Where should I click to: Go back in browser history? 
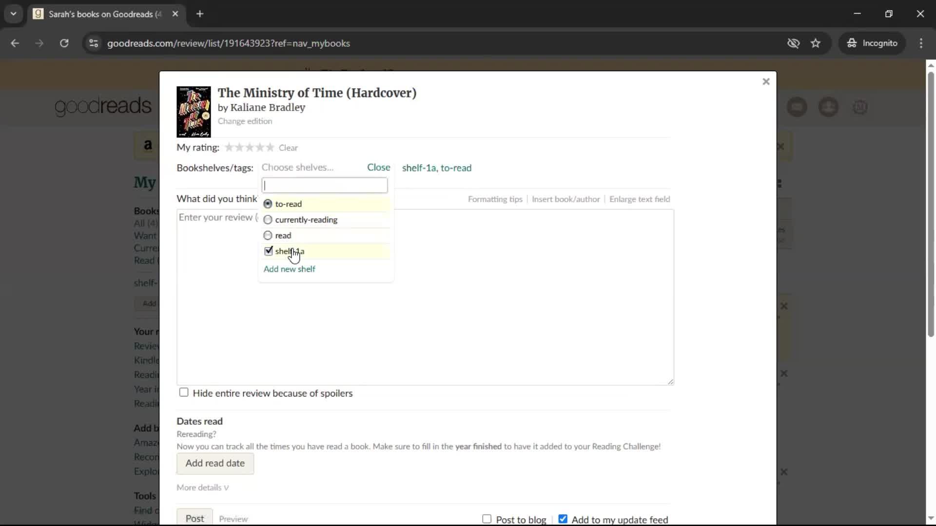[x=15, y=43]
